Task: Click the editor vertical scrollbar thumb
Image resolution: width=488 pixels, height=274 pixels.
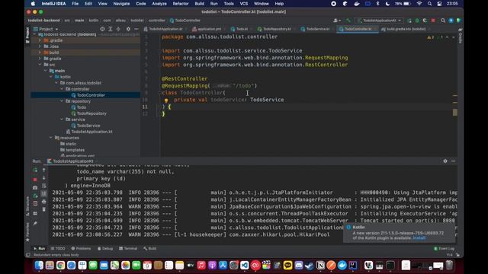Action: click(x=455, y=112)
